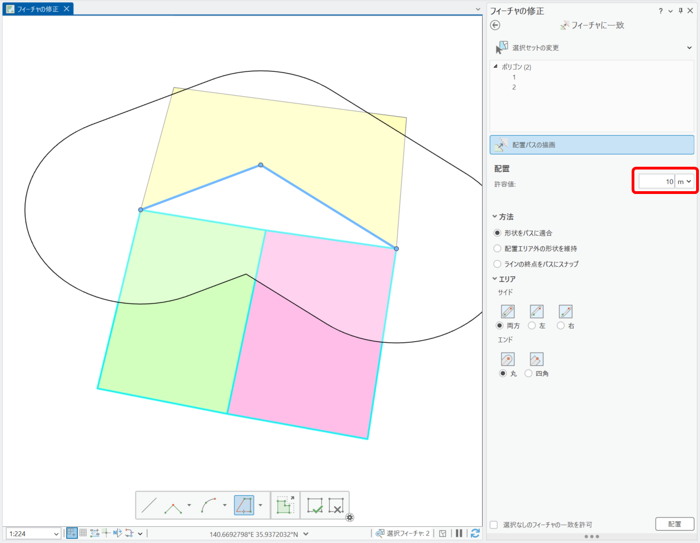This screenshot has height=543, width=700.
Task: Click the pause drawing icon in status bar
Action: point(459,534)
